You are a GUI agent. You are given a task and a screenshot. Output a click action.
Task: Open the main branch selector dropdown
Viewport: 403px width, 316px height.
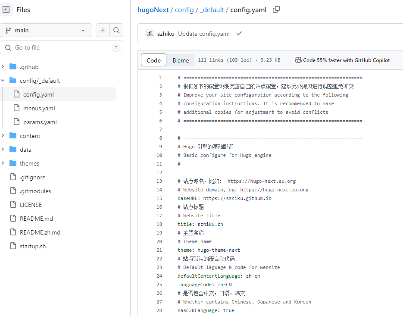click(x=46, y=30)
